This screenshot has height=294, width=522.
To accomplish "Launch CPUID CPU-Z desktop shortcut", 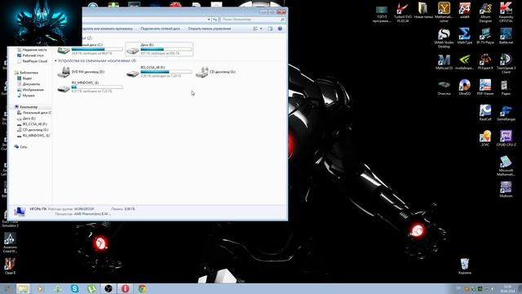I will (x=506, y=138).
